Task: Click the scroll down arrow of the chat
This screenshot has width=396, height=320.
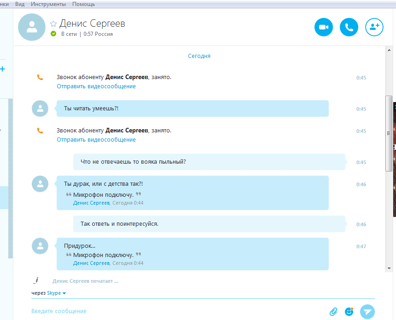Action: coord(389,269)
